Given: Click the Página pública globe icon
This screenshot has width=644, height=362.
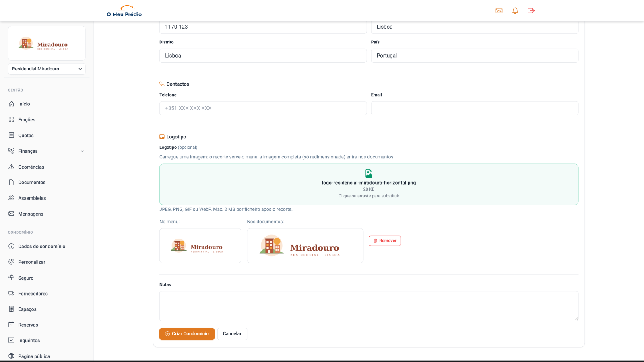Looking at the screenshot, I should (x=11, y=356).
